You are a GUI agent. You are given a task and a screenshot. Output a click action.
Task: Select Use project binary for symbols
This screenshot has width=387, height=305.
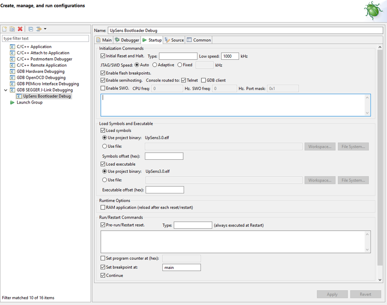tap(105, 138)
